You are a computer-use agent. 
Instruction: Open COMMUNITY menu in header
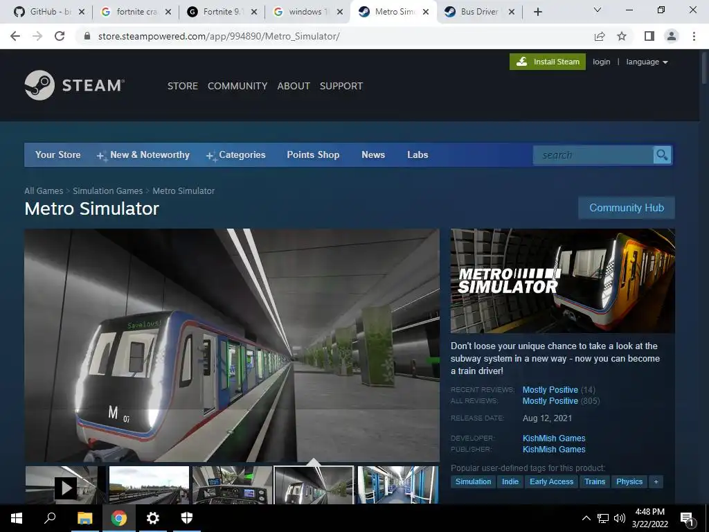pos(237,86)
